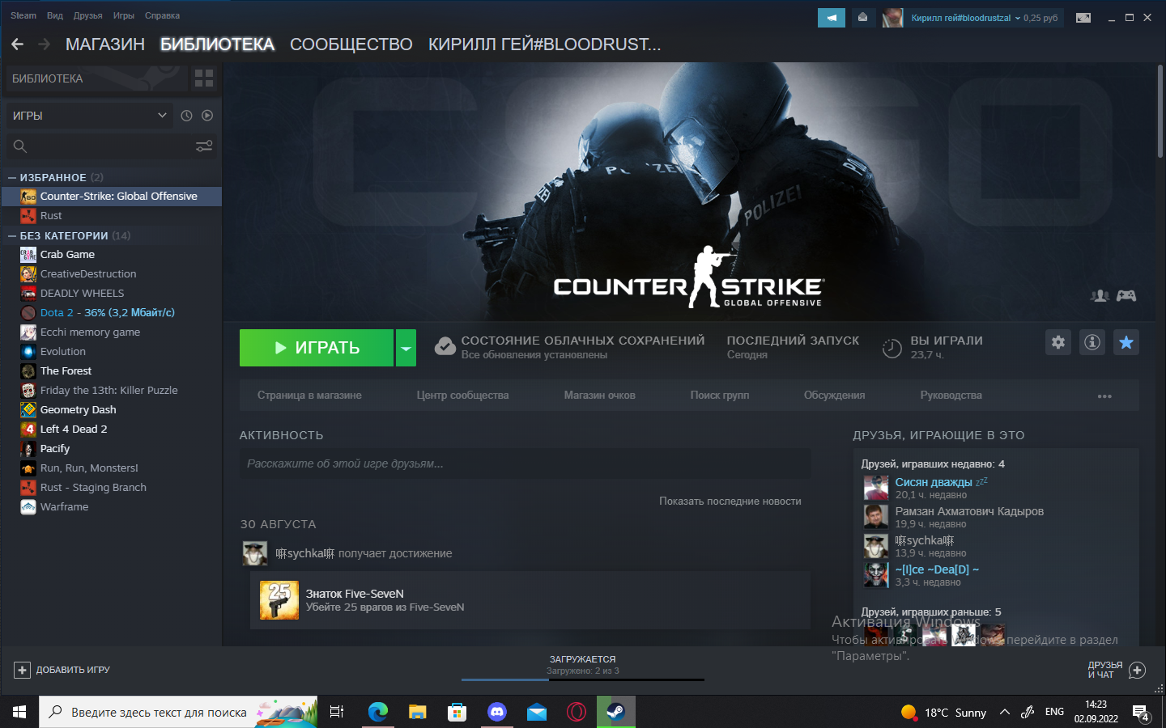The image size is (1166, 728).
Task: Open Магазин очков link
Action: (x=599, y=396)
